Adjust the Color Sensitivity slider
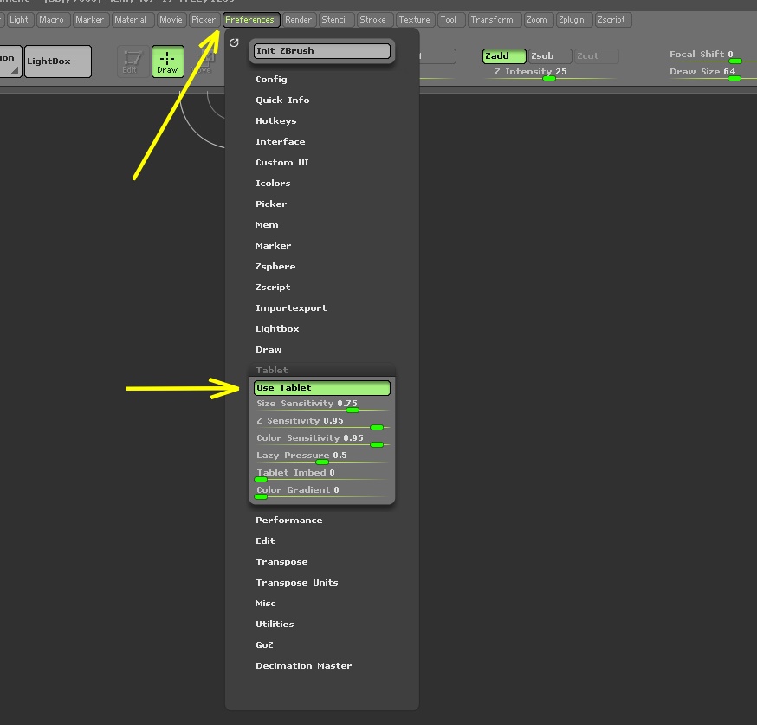Screen dimensions: 757x725 click(322, 440)
